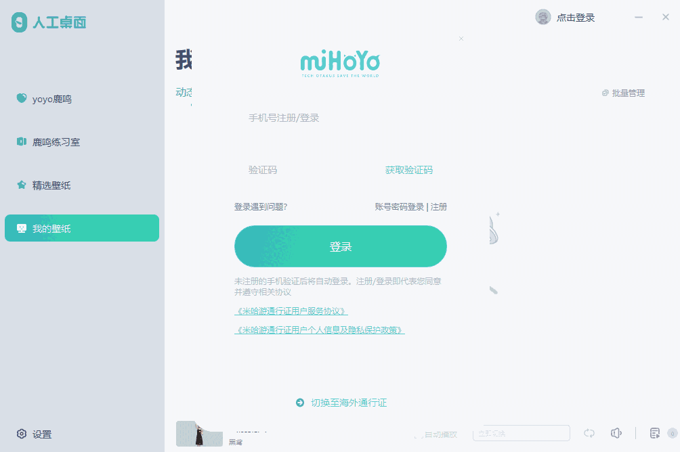Click the 立即切换 box in the bottom bar

point(522,433)
